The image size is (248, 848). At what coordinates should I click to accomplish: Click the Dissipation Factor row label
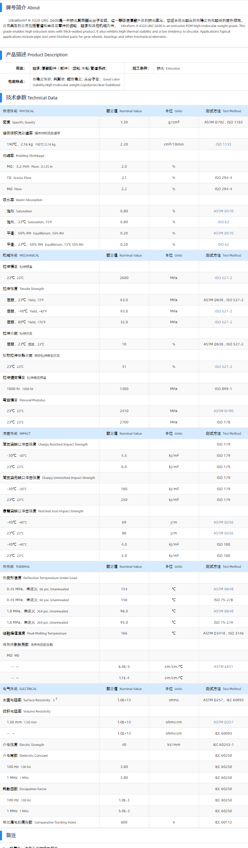[24, 789]
